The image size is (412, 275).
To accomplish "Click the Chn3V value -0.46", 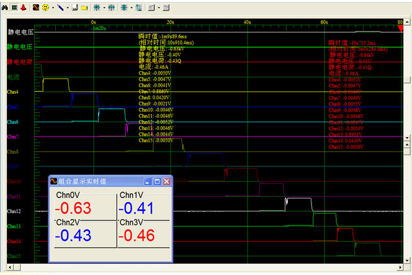I will [x=137, y=235].
